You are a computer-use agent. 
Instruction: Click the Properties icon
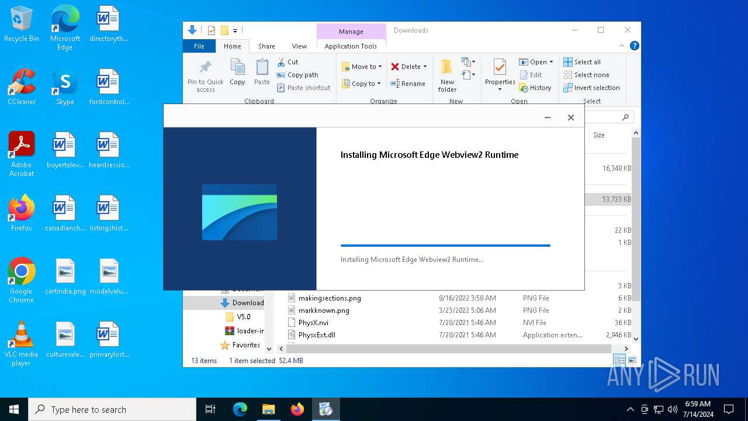[x=500, y=68]
